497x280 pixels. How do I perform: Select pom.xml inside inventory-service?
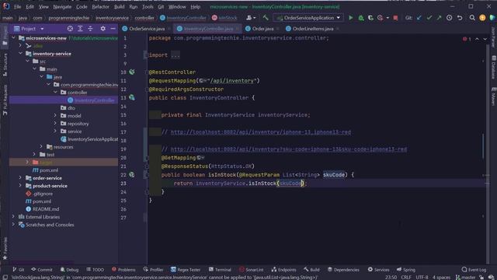tap(46, 170)
